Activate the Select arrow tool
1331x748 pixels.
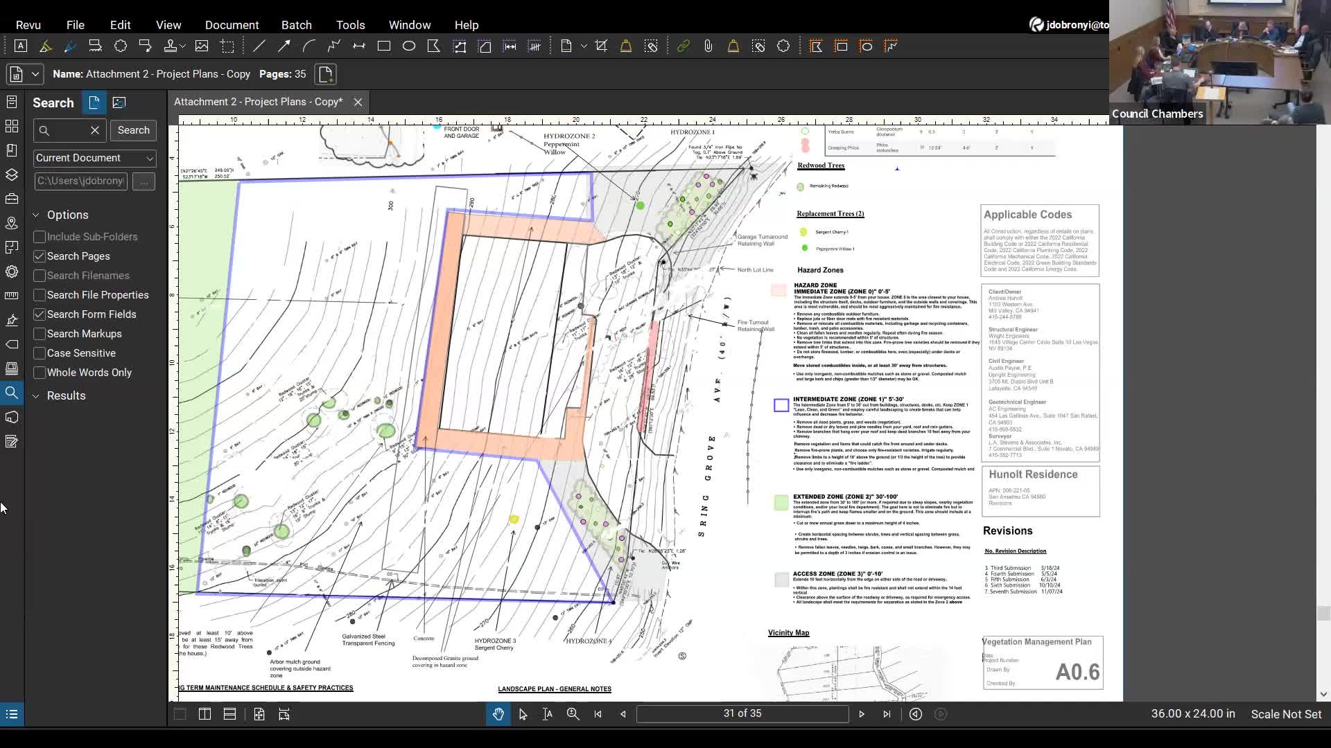tap(523, 714)
